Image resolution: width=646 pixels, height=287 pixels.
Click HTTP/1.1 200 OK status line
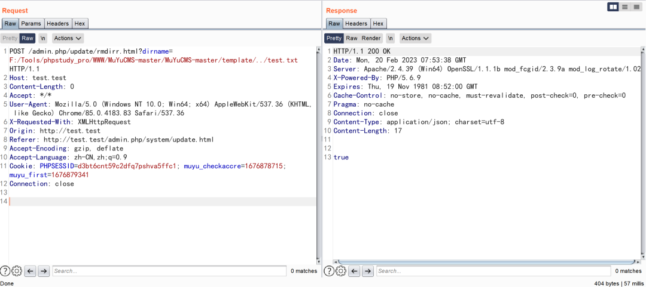[362, 51]
